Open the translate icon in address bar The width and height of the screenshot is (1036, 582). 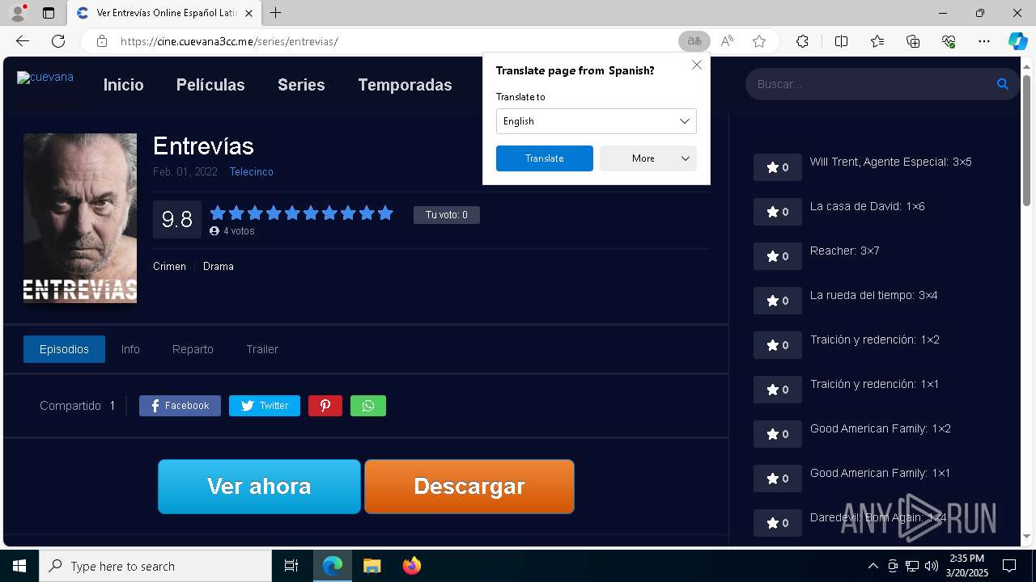pyautogui.click(x=694, y=41)
